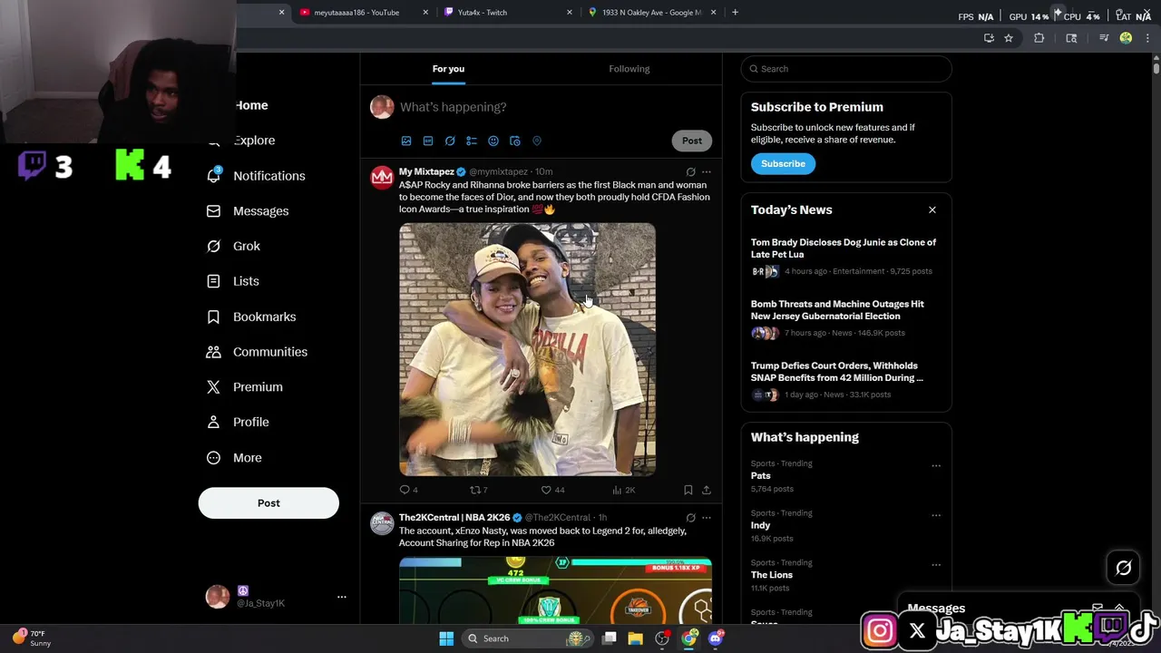Share the My Mixtapez post

(x=707, y=490)
